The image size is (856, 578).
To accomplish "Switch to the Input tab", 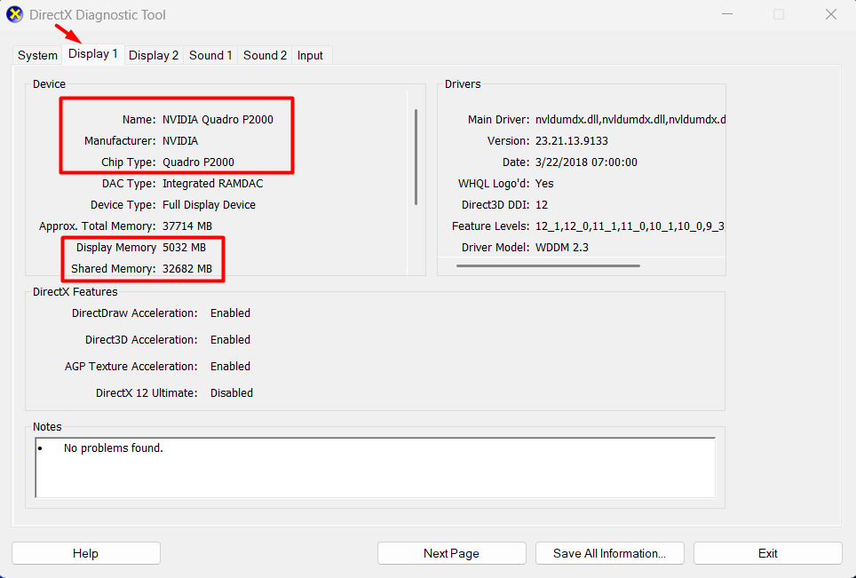I will pyautogui.click(x=310, y=55).
